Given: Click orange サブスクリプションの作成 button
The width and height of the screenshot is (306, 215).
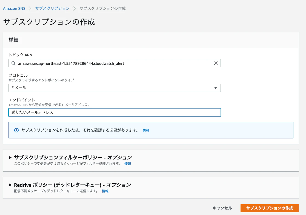Looking at the screenshot, I should (270, 208).
